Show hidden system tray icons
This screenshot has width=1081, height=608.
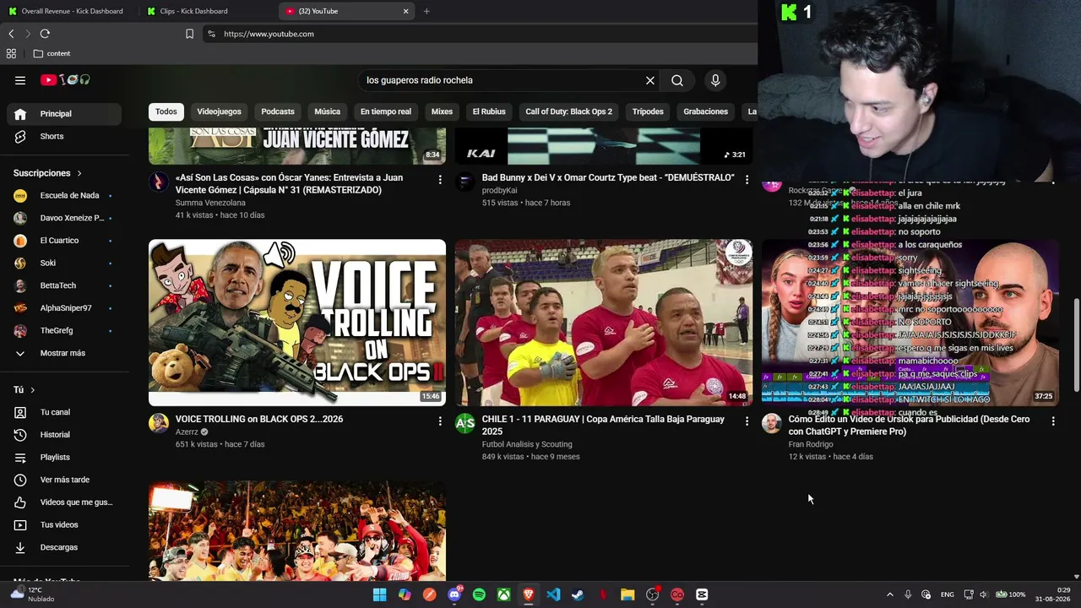click(889, 594)
